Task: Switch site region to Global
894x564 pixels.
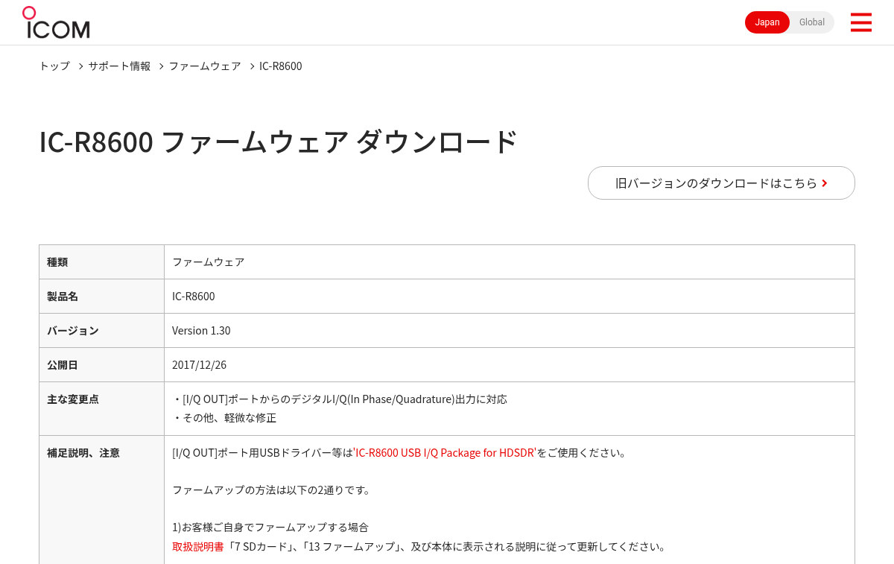Action: point(812,22)
